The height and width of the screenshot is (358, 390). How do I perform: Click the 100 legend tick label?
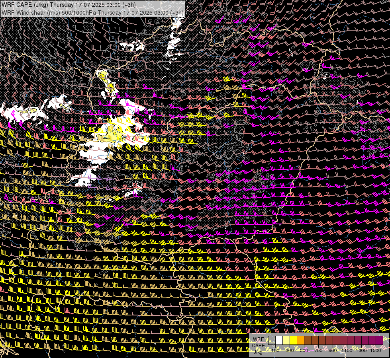[275, 350]
